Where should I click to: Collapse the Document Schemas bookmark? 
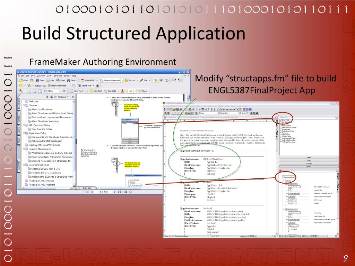[x=24, y=165]
